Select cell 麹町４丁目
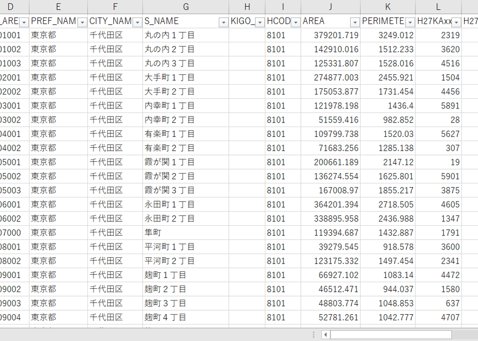The height and width of the screenshot is (341, 478). 186,317
